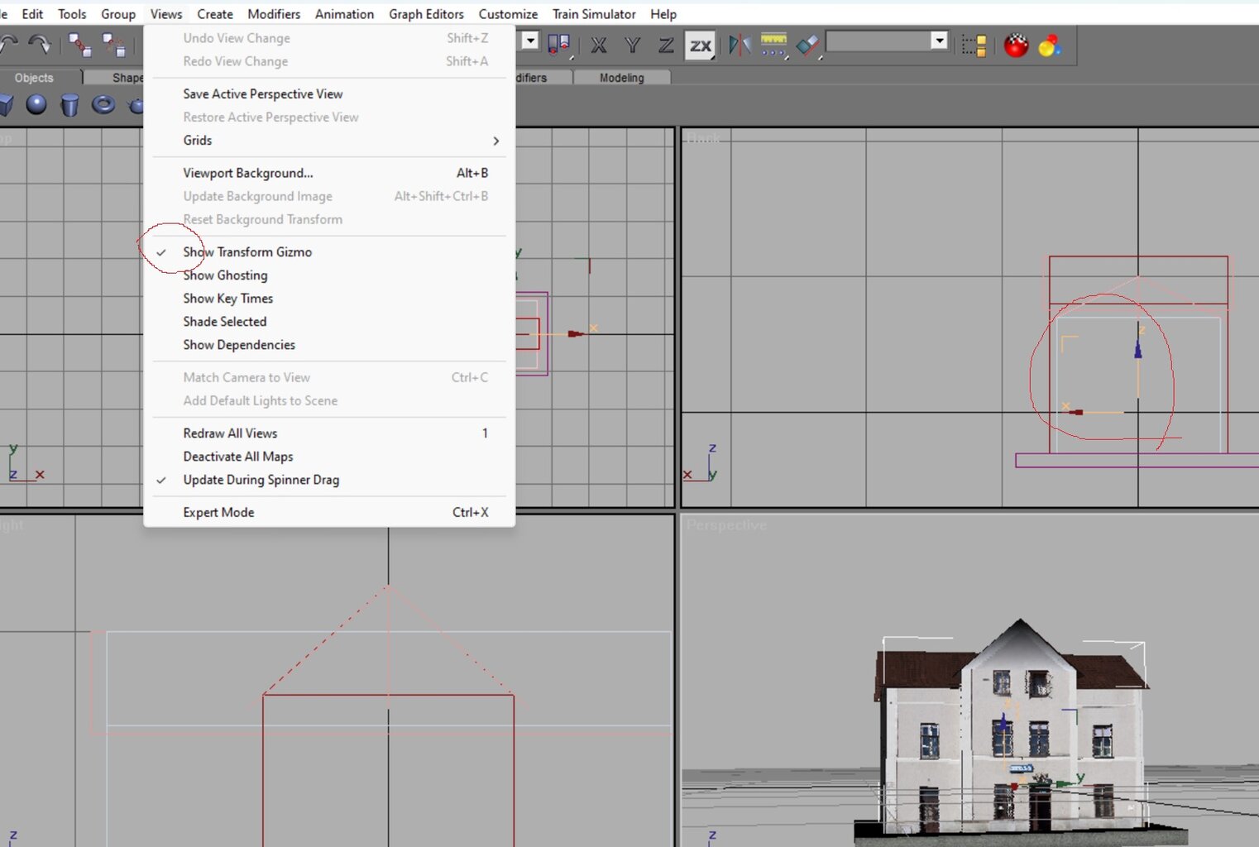Open the Tools menu
Image resolution: width=1259 pixels, height=847 pixels.
(72, 14)
